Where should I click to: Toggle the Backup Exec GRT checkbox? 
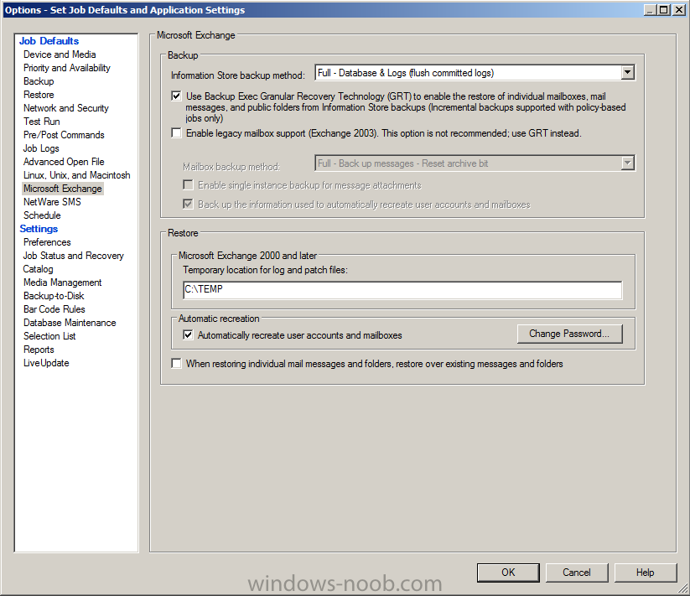tap(176, 96)
